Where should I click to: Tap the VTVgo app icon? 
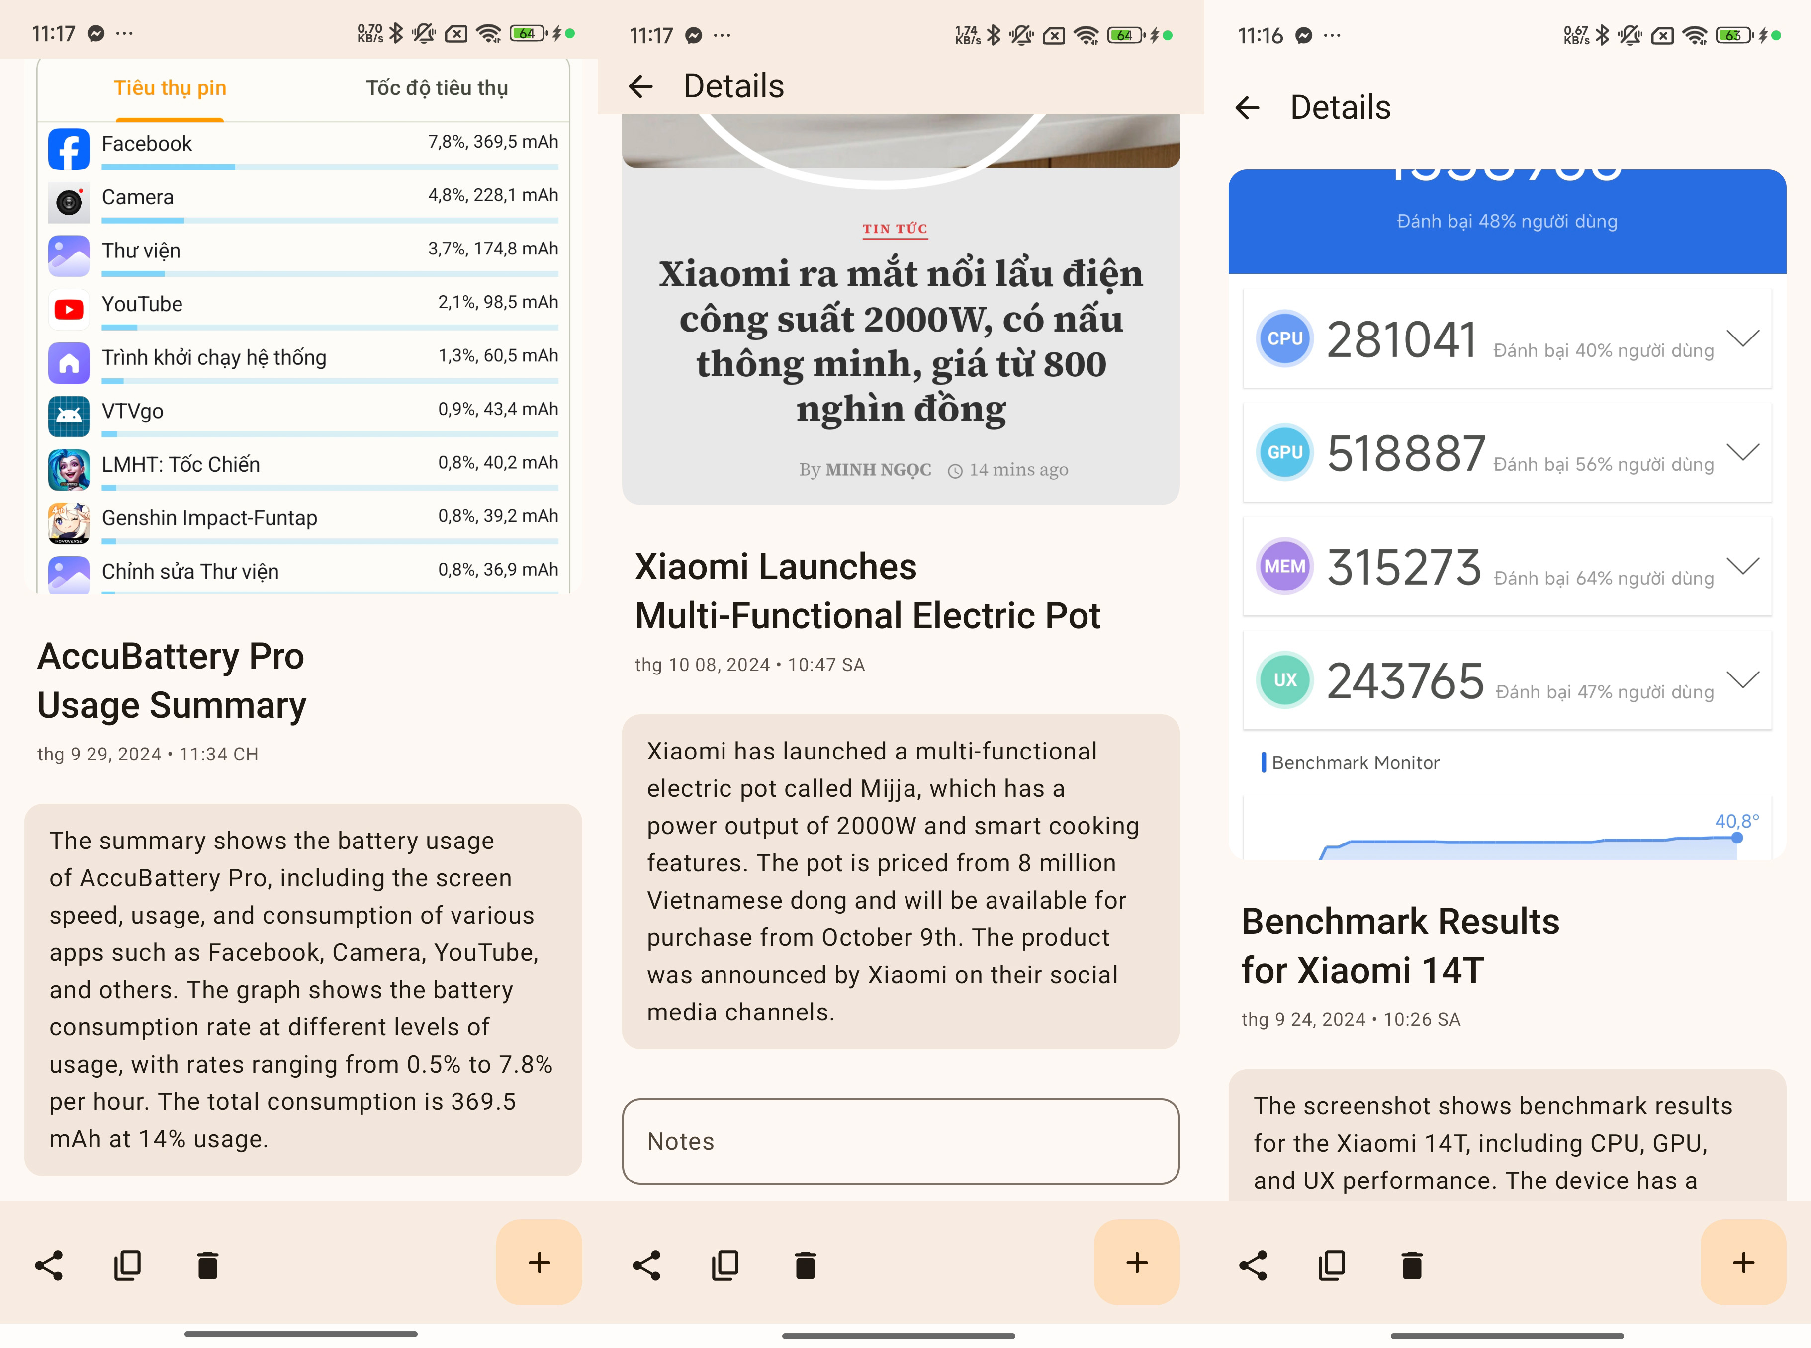coord(69,416)
